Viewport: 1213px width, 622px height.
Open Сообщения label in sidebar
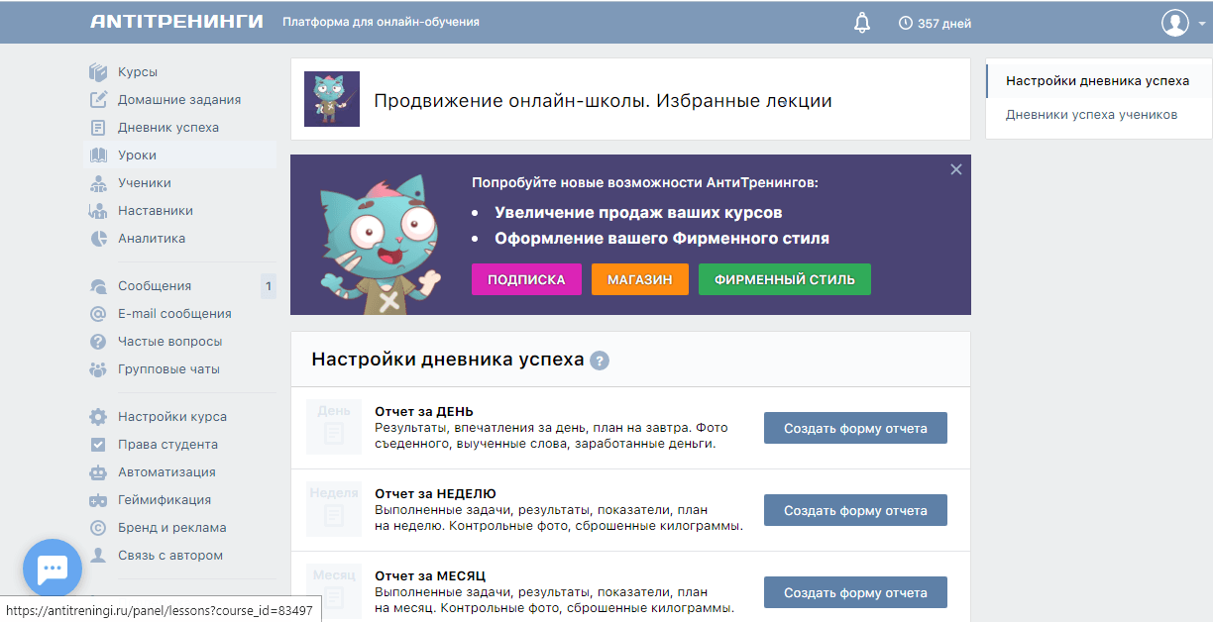(x=155, y=286)
